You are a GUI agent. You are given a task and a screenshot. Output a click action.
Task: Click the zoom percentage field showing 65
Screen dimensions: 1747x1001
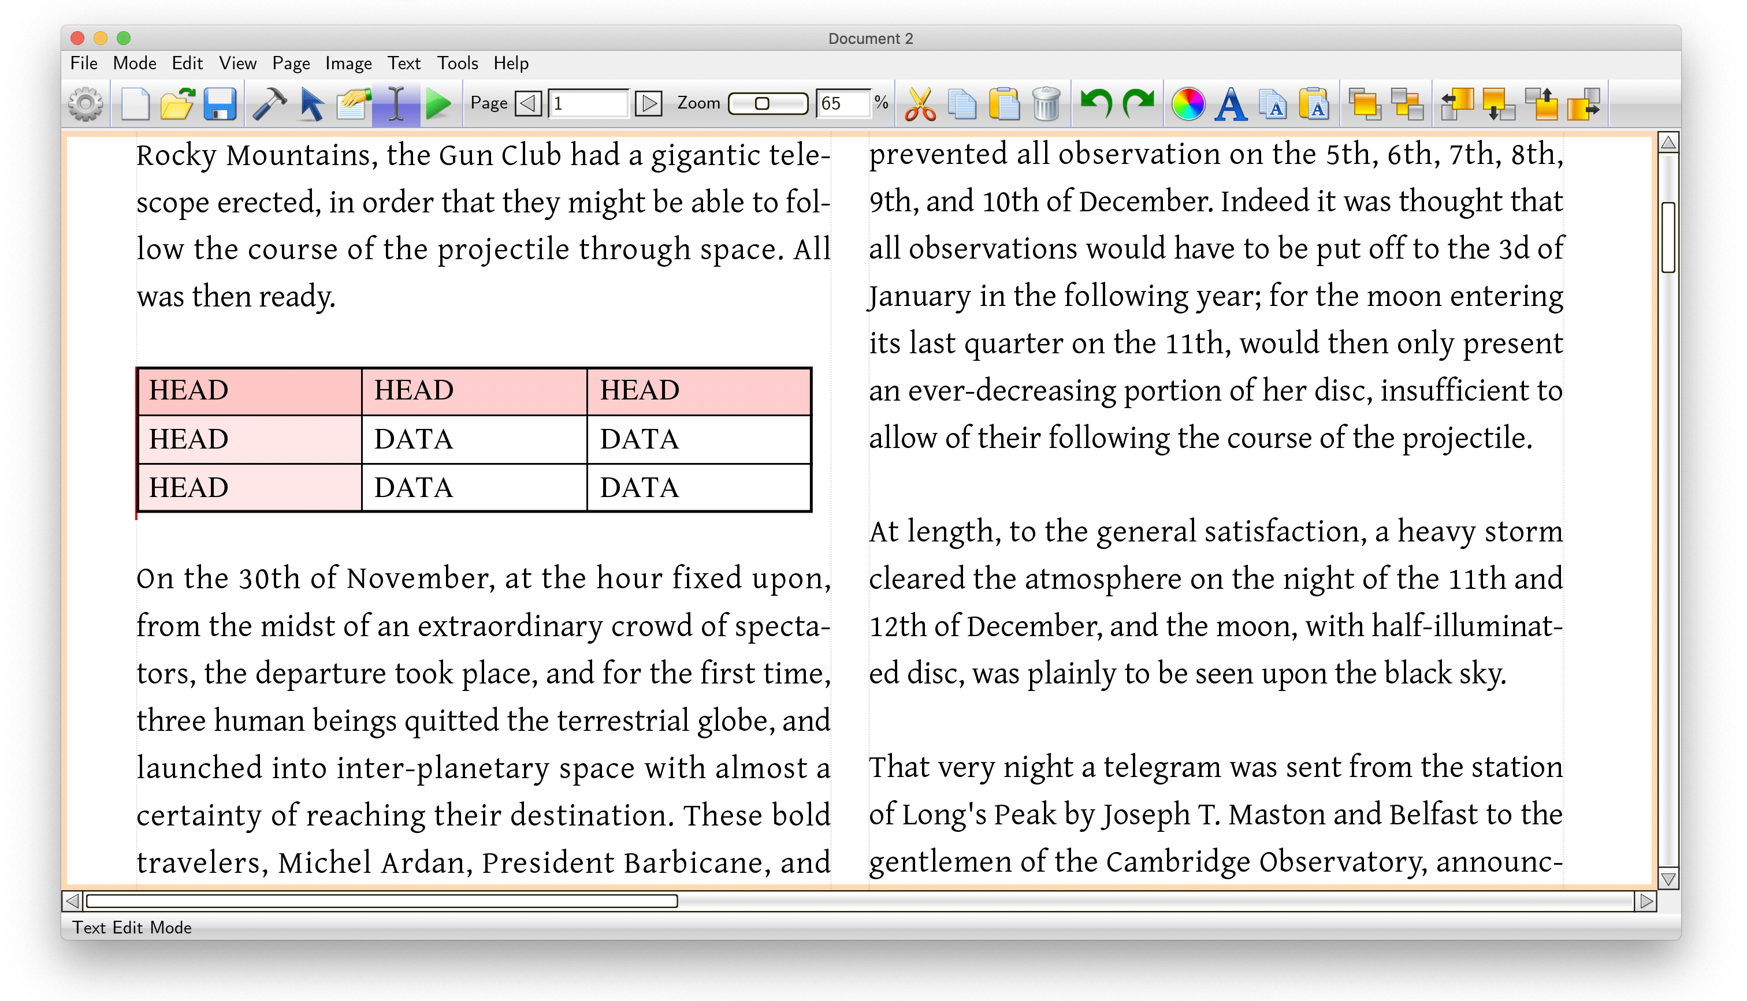[x=844, y=103]
